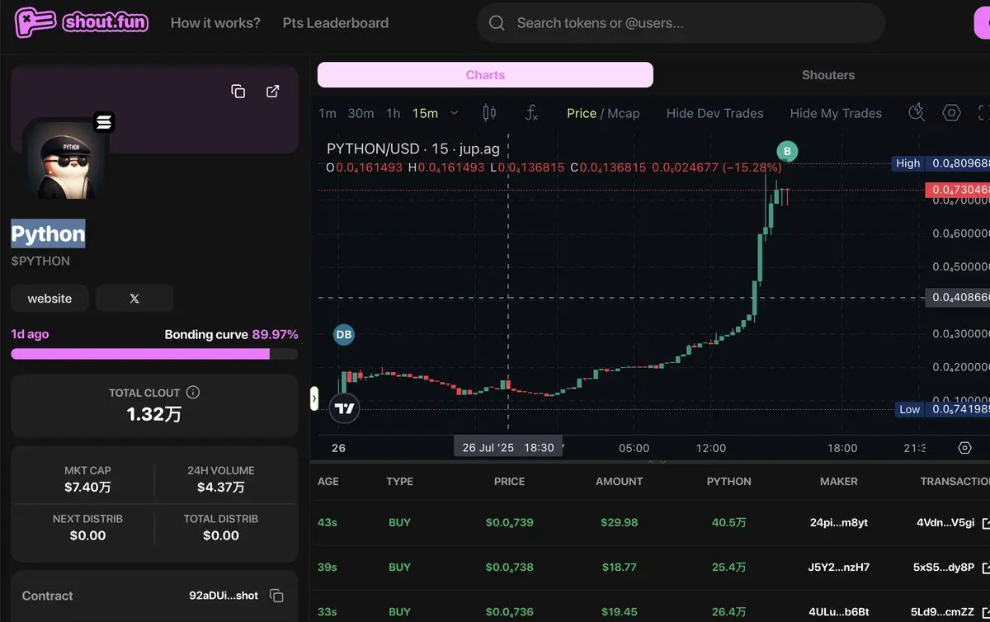Click the Low price label on axis
This screenshot has width=990, height=622.
(909, 409)
